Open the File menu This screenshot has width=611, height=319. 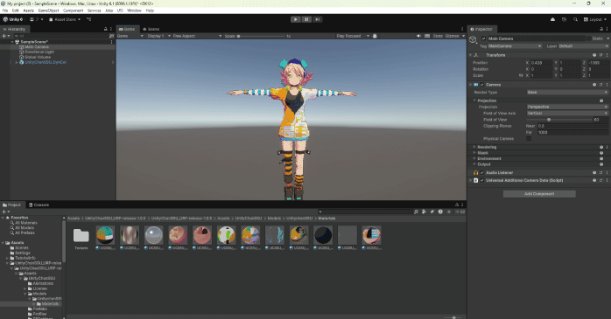(x=5, y=10)
